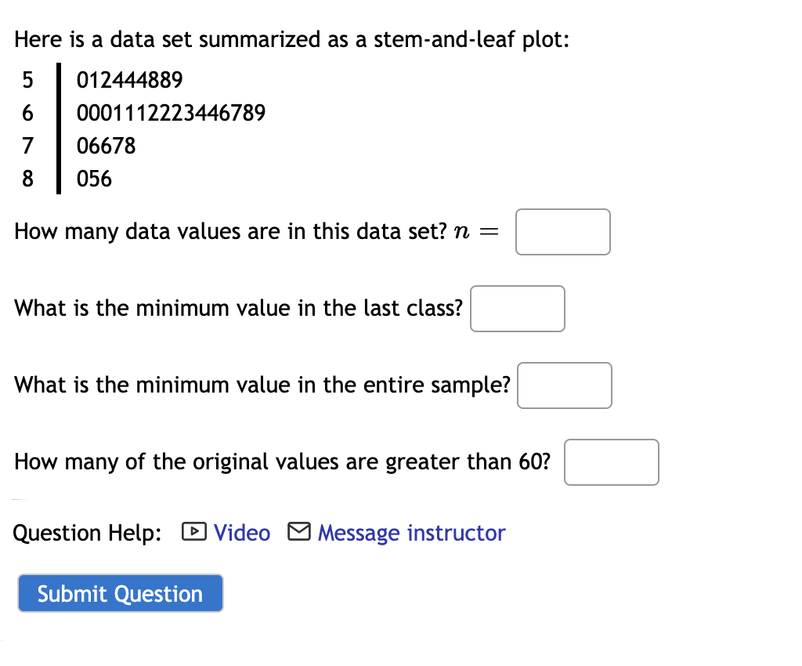The image size is (802, 666).
Task: Click the answer box for n
Action: click(x=562, y=231)
